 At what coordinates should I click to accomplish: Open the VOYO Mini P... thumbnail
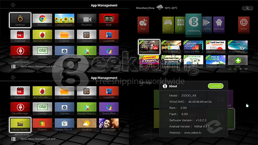(171, 47)
